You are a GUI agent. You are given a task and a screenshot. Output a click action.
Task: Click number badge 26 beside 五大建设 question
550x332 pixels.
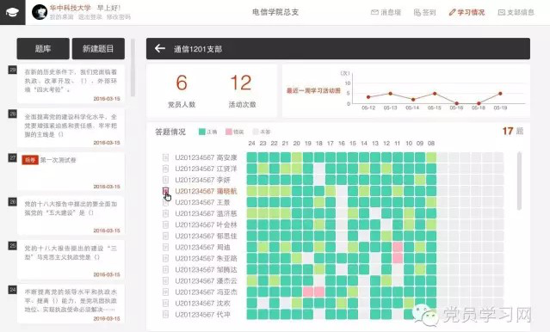13,201
